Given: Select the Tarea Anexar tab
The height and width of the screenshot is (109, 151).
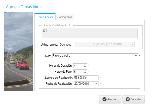Looking at the screenshot, I should 45,17.
